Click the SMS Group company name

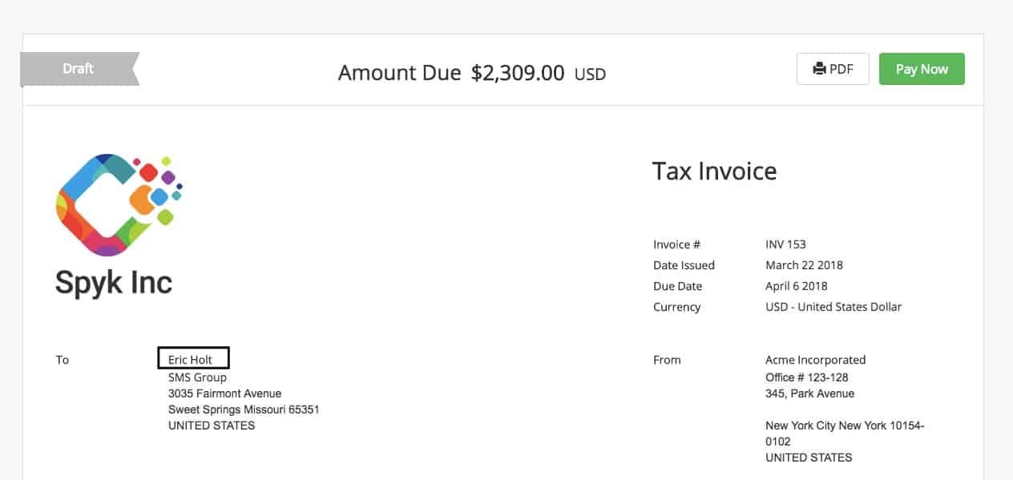click(x=197, y=377)
